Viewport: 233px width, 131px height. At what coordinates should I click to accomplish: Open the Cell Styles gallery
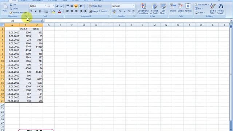163,9
